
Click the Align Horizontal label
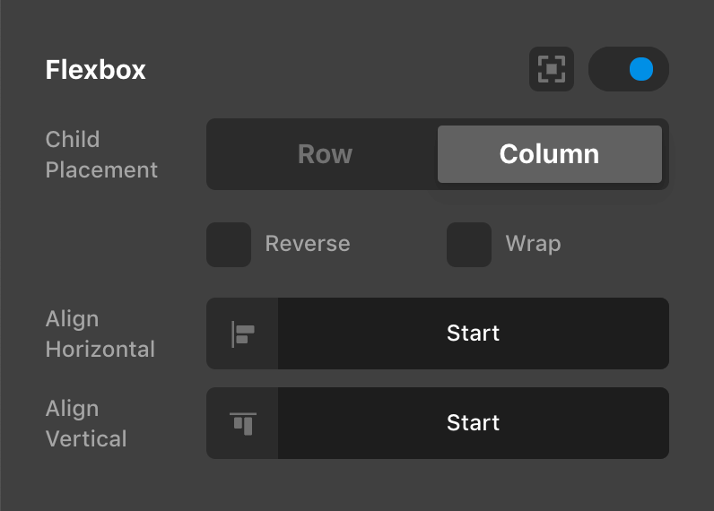pos(100,333)
